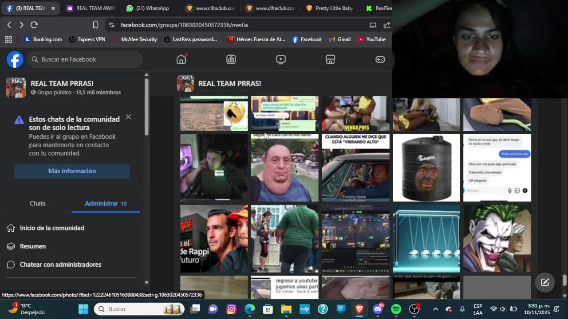Open Microsoft Store from the taskbar
568x319 pixels.
point(268,309)
